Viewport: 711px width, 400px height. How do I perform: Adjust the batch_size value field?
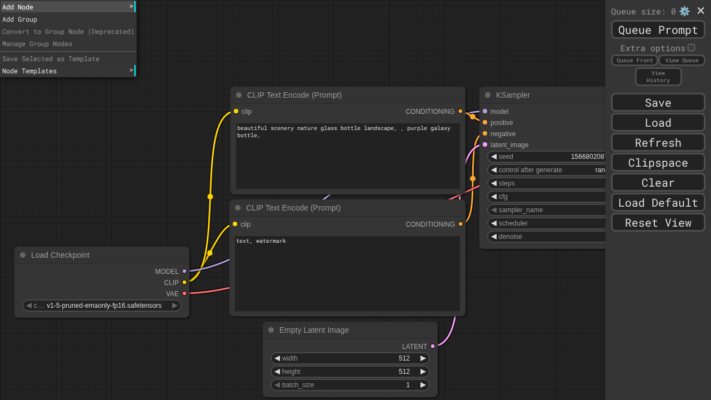point(350,385)
